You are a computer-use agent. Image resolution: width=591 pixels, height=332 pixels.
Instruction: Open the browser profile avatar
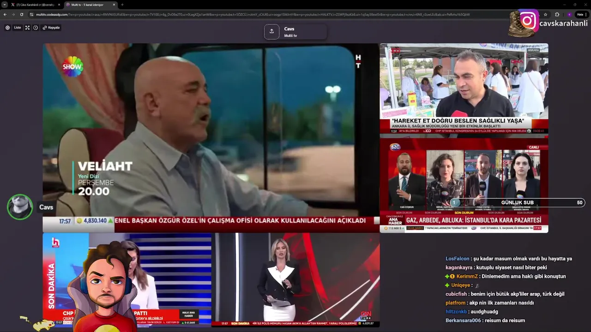(569, 14)
